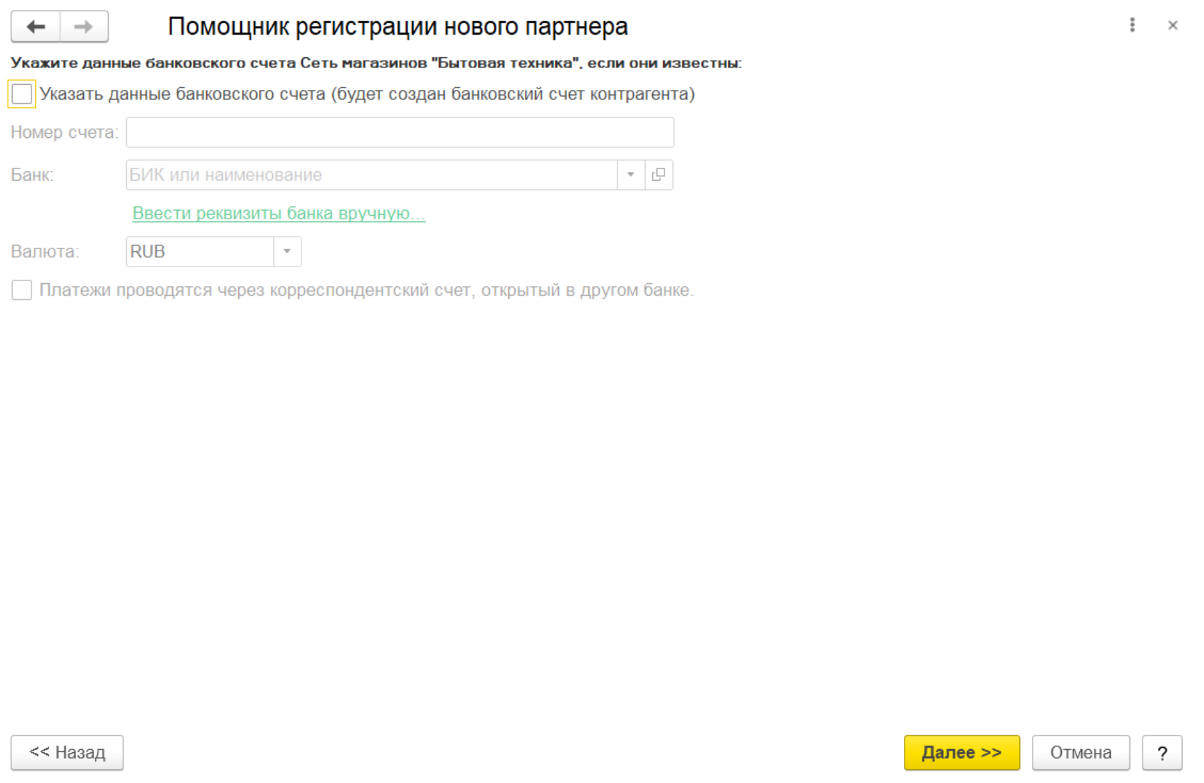Screen dimensions: 1204x783
Task: Click the 'Номер счета' input field
Action: click(x=400, y=132)
